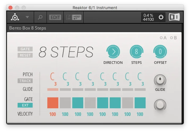Click step 5 pitch note C
The image size is (190, 132).
pos(102,76)
